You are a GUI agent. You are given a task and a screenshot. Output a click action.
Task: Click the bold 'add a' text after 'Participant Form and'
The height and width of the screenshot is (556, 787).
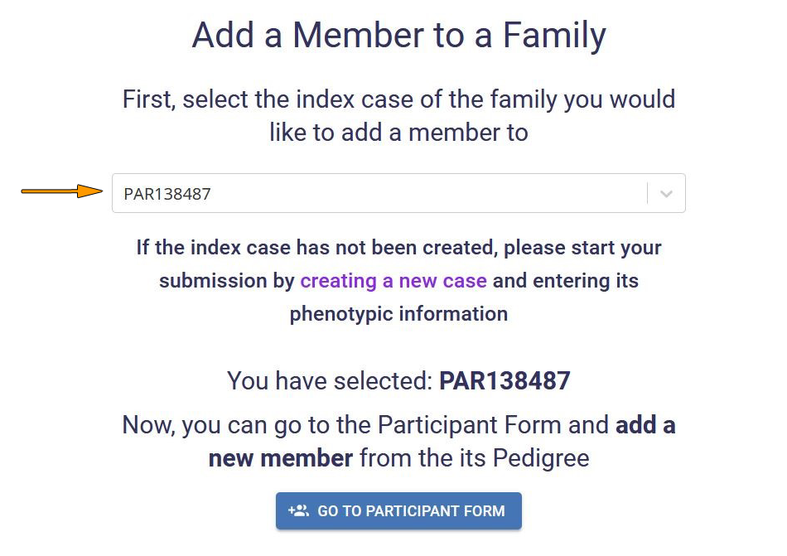coord(645,424)
